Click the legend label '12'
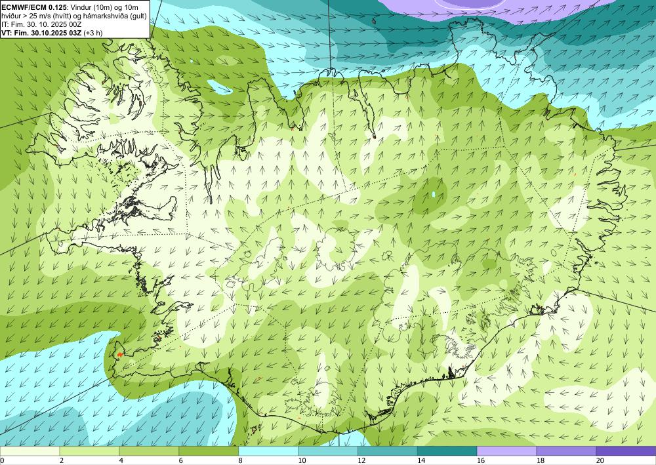 pyautogui.click(x=361, y=460)
